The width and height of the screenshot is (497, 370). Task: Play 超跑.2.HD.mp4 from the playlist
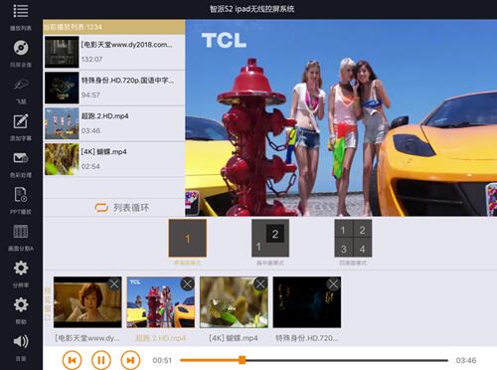114,123
